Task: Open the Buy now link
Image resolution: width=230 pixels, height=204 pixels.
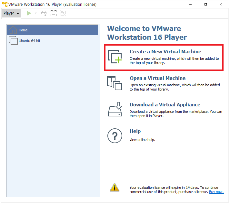Action: [x=216, y=192]
